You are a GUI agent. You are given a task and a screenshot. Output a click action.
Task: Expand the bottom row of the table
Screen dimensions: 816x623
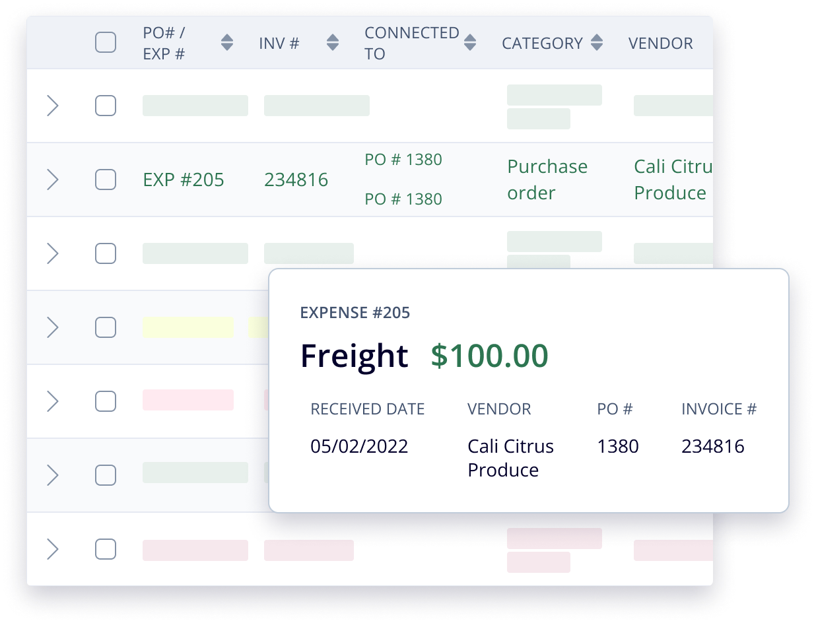pos(53,549)
